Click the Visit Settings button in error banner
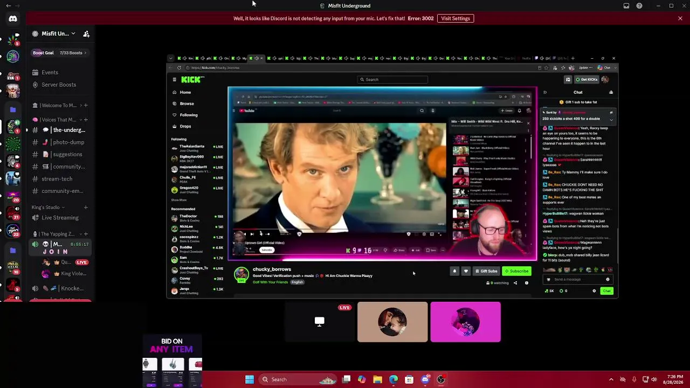This screenshot has height=388, width=690. click(x=456, y=18)
